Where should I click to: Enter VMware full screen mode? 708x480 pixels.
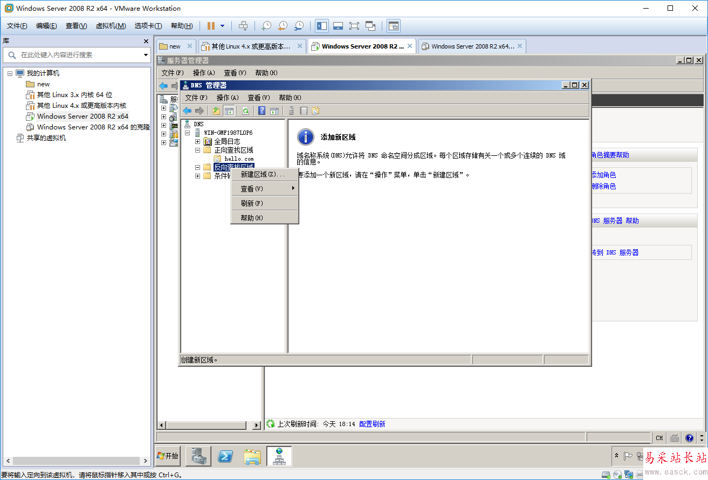click(354, 25)
